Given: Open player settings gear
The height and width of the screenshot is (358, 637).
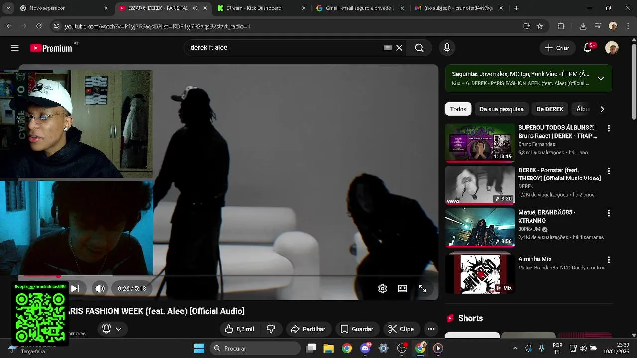Looking at the screenshot, I should pos(382,288).
